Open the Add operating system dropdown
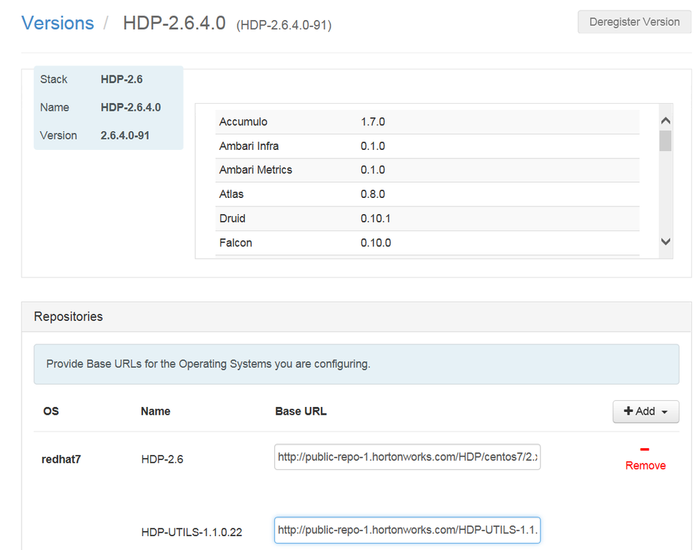The width and height of the screenshot is (697, 550). [x=645, y=411]
